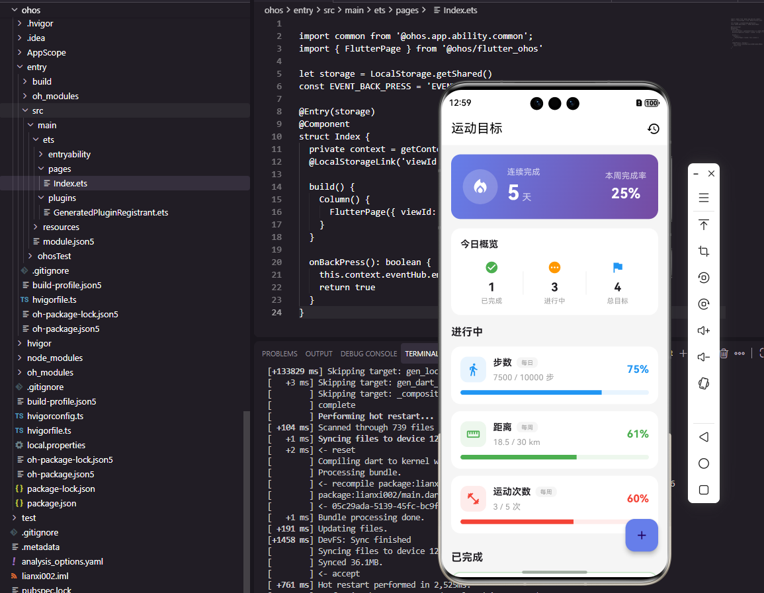Switch to the PROBLEMS tab
764x593 pixels.
point(279,354)
